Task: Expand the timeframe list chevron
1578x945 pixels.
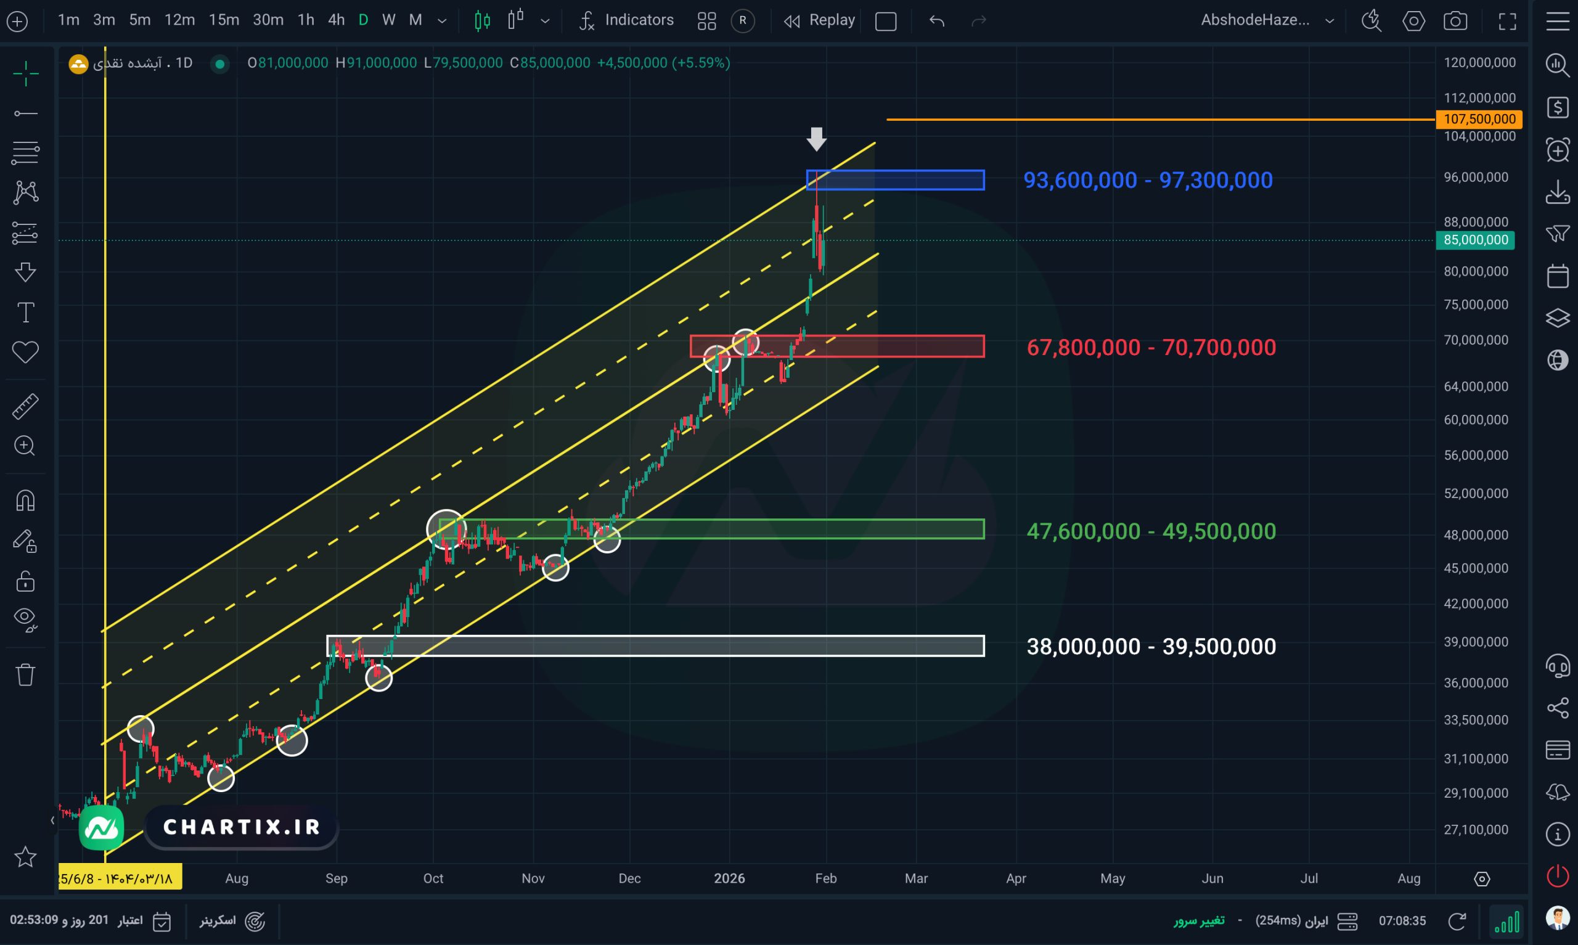Action: click(442, 21)
